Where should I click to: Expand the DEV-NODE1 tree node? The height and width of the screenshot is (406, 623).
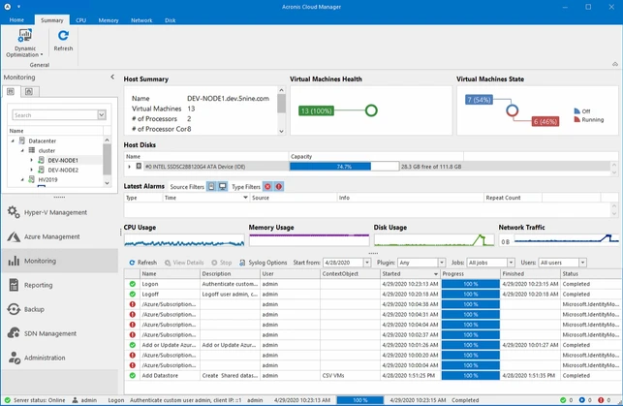point(32,160)
